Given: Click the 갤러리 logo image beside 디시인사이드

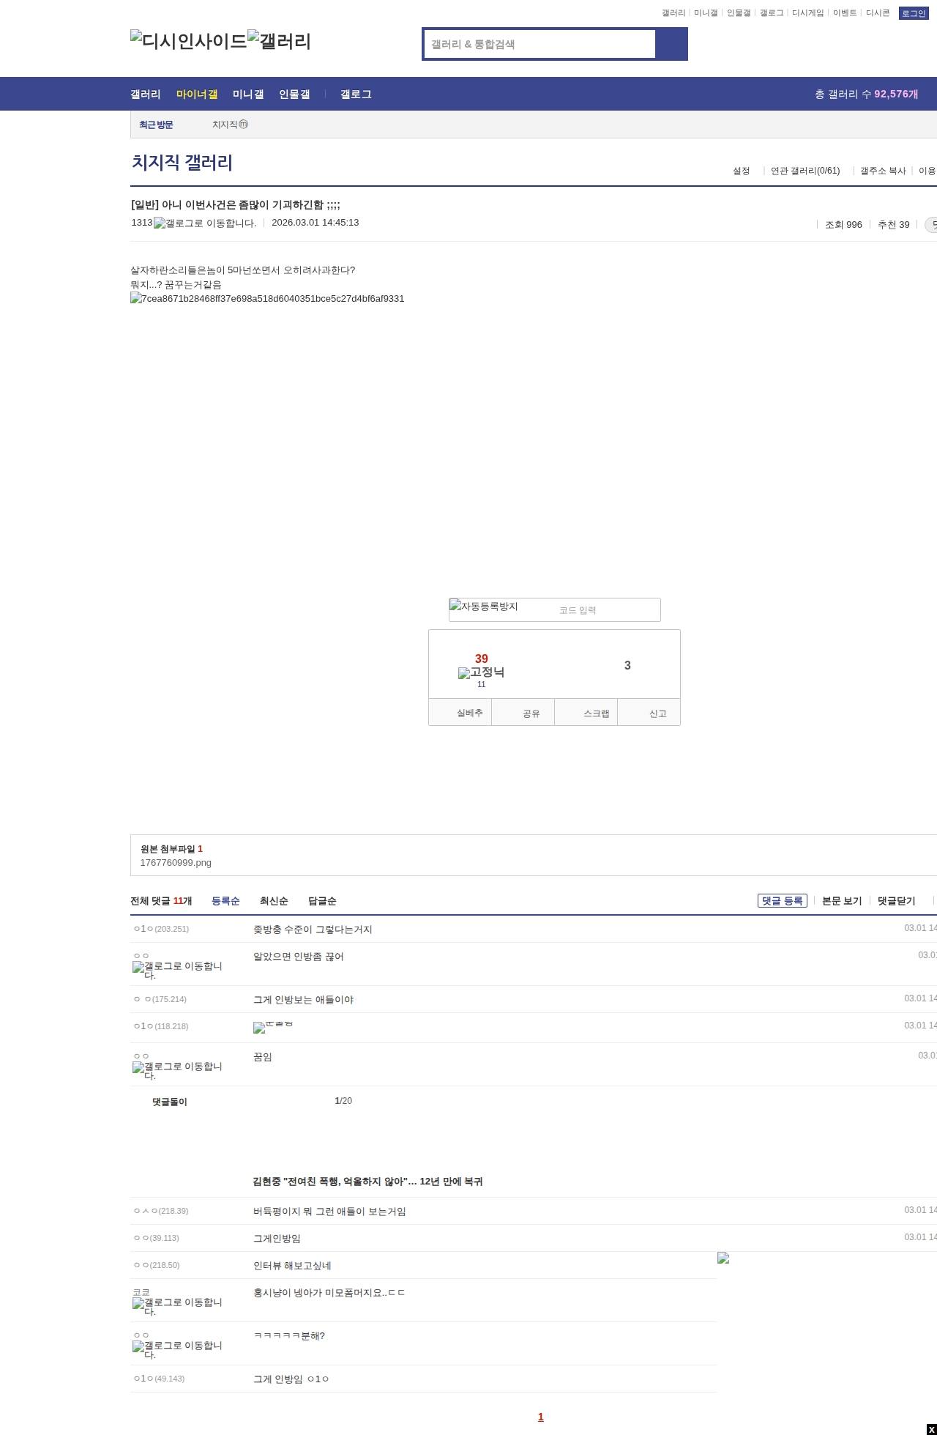Looking at the screenshot, I should pyautogui.click(x=280, y=41).
